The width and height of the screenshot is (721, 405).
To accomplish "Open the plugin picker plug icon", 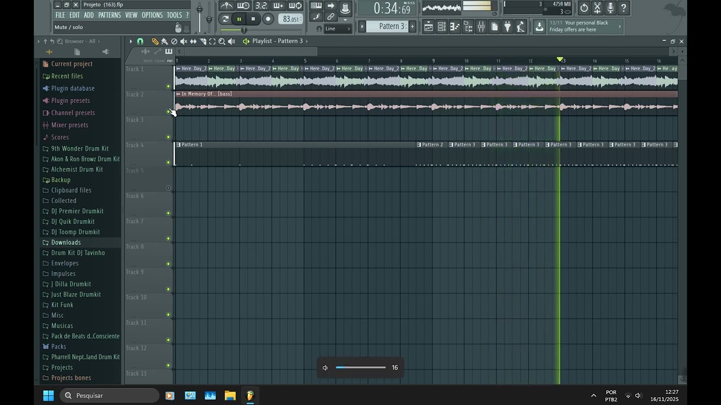I will 507,26.
